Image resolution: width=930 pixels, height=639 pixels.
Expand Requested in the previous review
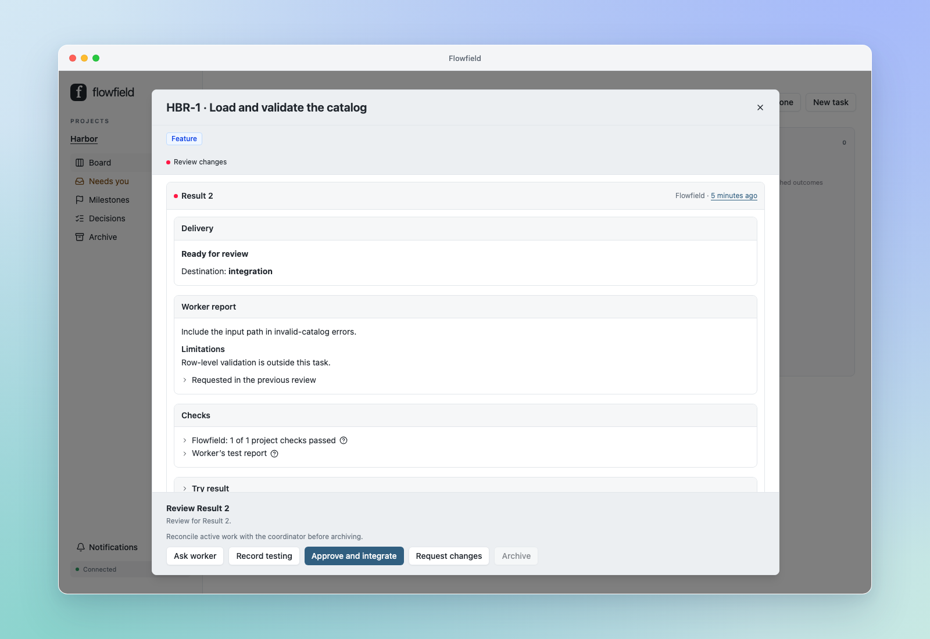coord(249,380)
